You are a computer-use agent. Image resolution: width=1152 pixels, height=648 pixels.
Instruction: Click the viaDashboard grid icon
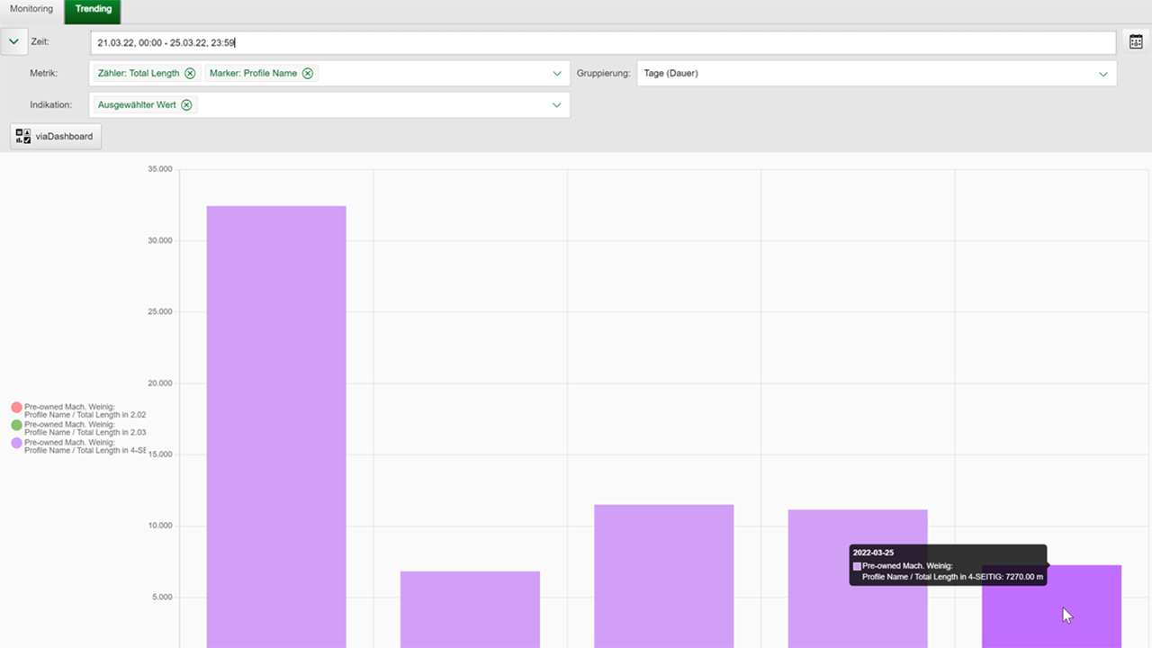[23, 137]
